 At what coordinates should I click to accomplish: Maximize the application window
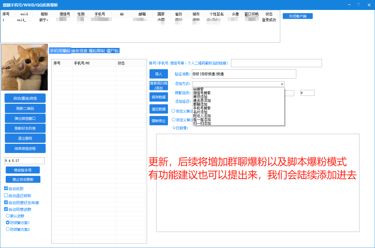point(358,5)
